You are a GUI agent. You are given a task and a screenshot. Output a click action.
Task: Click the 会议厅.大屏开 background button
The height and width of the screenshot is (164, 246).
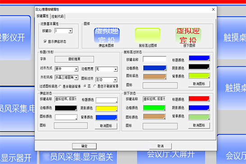pyautogui.click(x=171, y=157)
